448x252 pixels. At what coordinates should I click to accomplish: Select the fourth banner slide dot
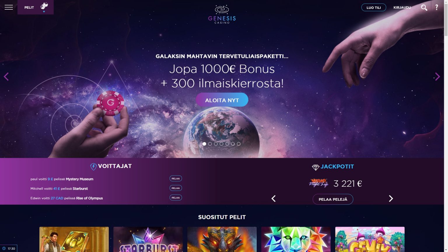(221, 144)
